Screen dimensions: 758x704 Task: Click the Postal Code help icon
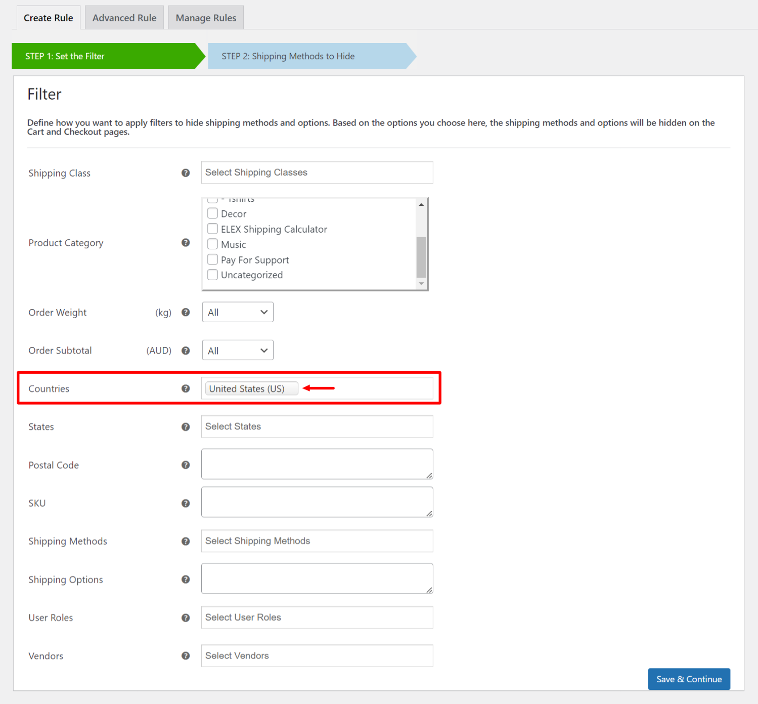(x=186, y=465)
